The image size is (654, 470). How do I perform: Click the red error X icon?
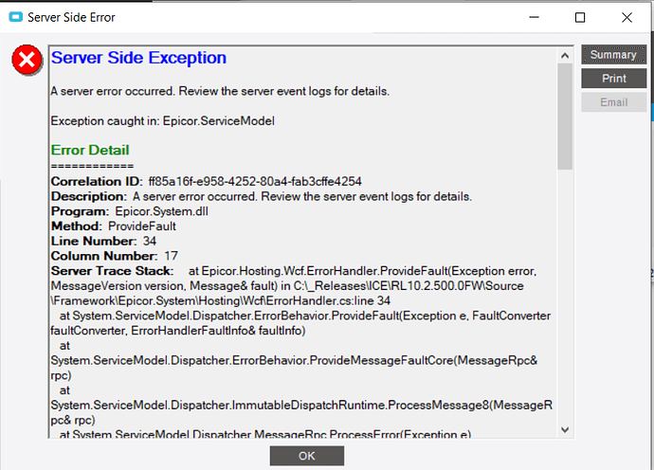pyautogui.click(x=27, y=62)
